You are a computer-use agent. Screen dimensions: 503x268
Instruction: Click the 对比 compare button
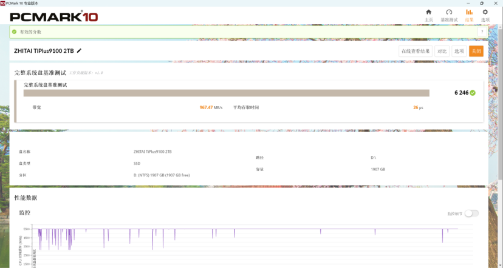tap(442, 51)
